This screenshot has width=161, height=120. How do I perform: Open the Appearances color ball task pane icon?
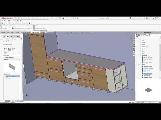tap(134, 47)
